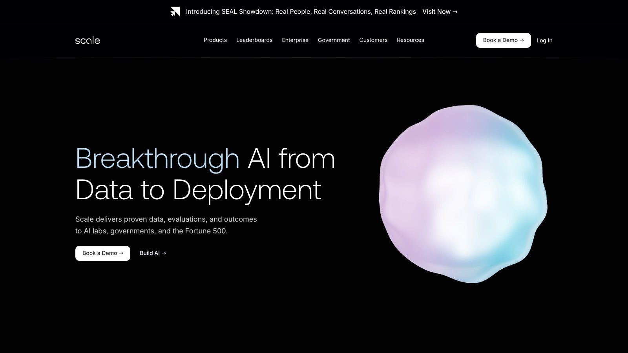The image size is (628, 353).
Task: Click the Build AI link
Action: pos(153,253)
